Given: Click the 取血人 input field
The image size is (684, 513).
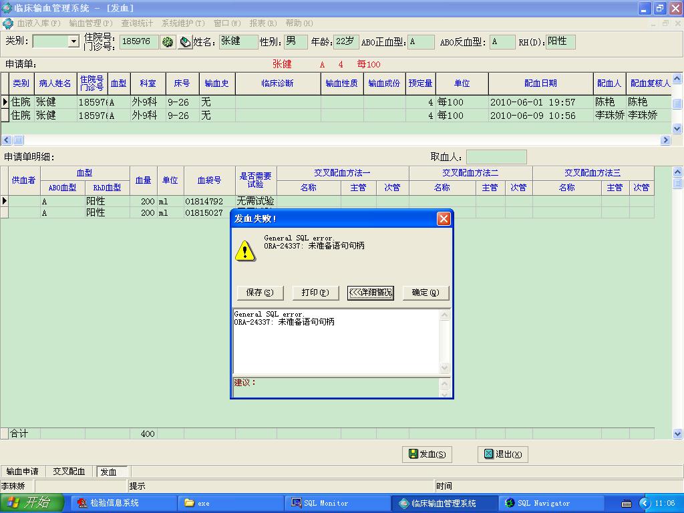Looking at the screenshot, I should 496,157.
